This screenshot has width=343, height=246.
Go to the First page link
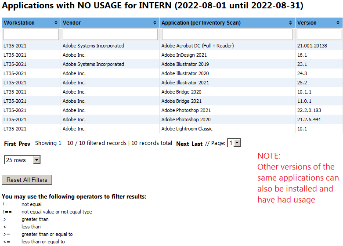pos(10,144)
